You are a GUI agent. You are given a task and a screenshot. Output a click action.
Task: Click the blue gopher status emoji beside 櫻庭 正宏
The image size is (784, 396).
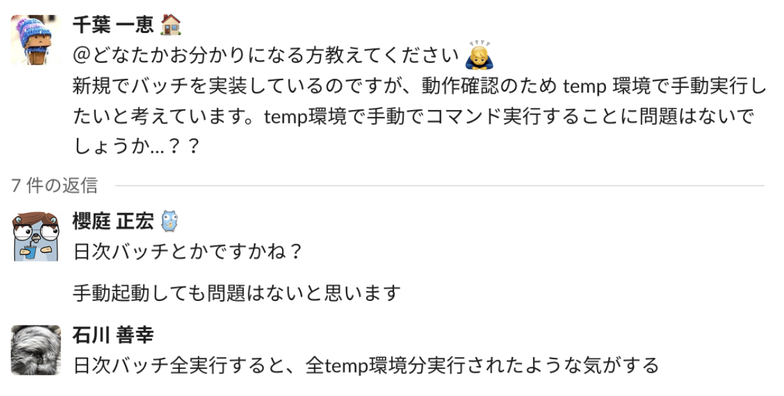click(x=169, y=221)
